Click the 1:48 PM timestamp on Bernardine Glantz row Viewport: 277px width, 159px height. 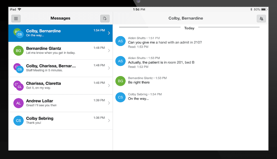click(x=99, y=48)
